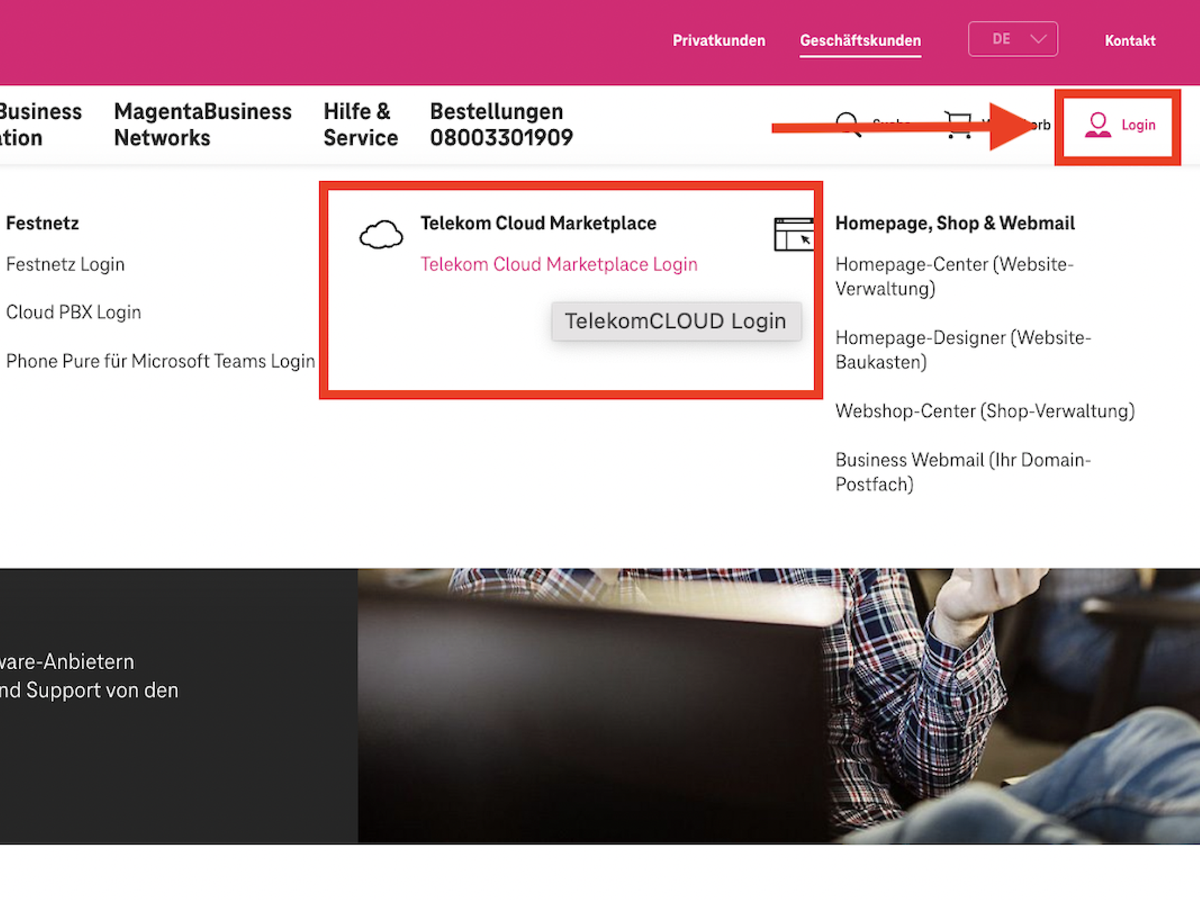Click the Festnetz Login link
Screen dimensions: 1200x900
[65, 264]
